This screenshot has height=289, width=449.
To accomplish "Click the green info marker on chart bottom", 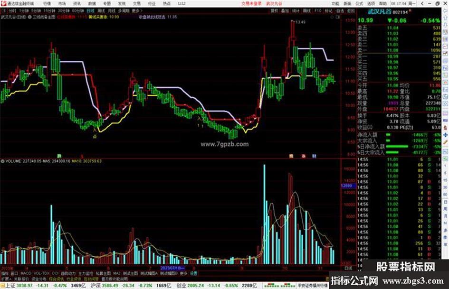I will (59, 156).
